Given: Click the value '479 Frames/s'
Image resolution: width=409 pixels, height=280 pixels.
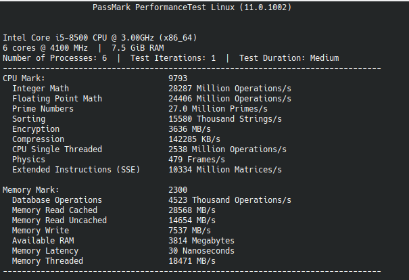Looking at the screenshot, I should 197,160.
